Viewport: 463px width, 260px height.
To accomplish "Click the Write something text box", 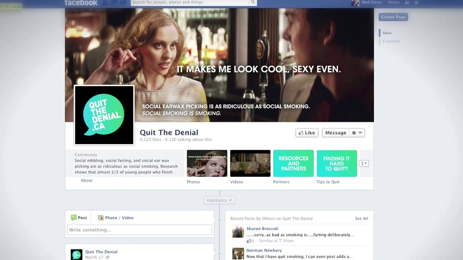I will (139, 230).
